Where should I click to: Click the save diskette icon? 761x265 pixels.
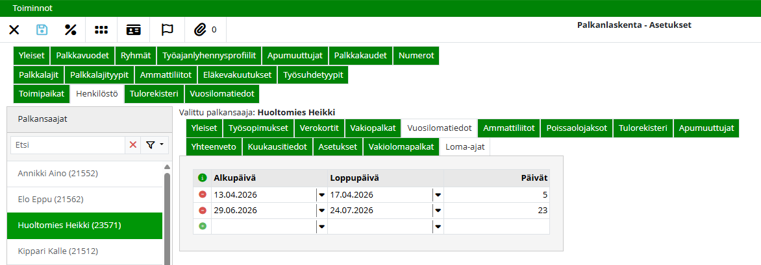42,30
